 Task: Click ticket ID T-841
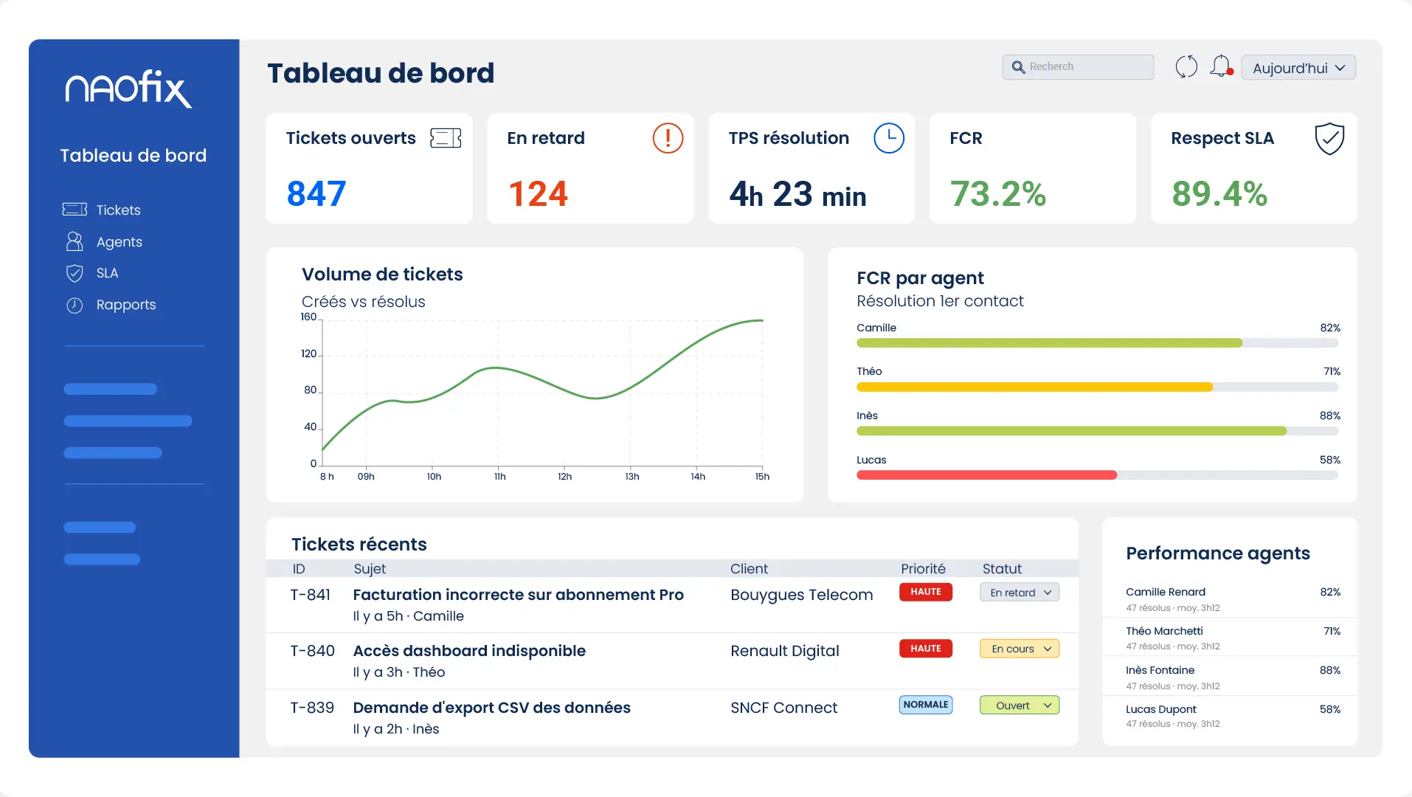pos(311,595)
